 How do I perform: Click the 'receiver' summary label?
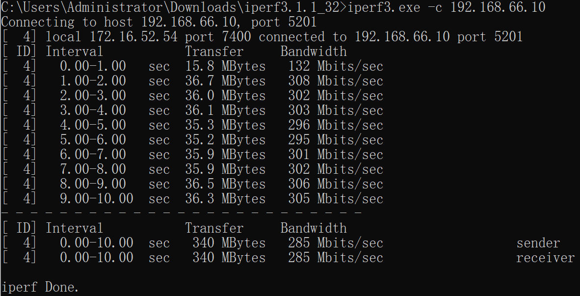pos(546,258)
